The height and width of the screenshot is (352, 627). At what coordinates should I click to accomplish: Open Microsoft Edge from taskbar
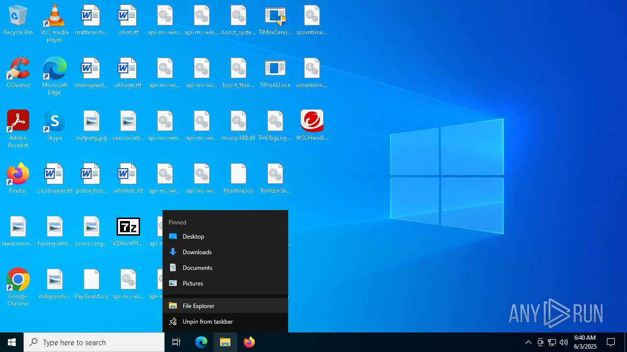coord(201,342)
